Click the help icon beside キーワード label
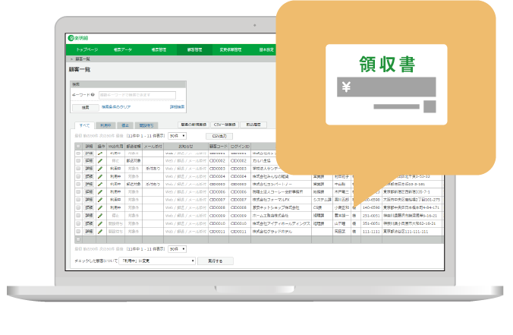Image resolution: width=513 pixels, height=335 pixels. (93, 95)
